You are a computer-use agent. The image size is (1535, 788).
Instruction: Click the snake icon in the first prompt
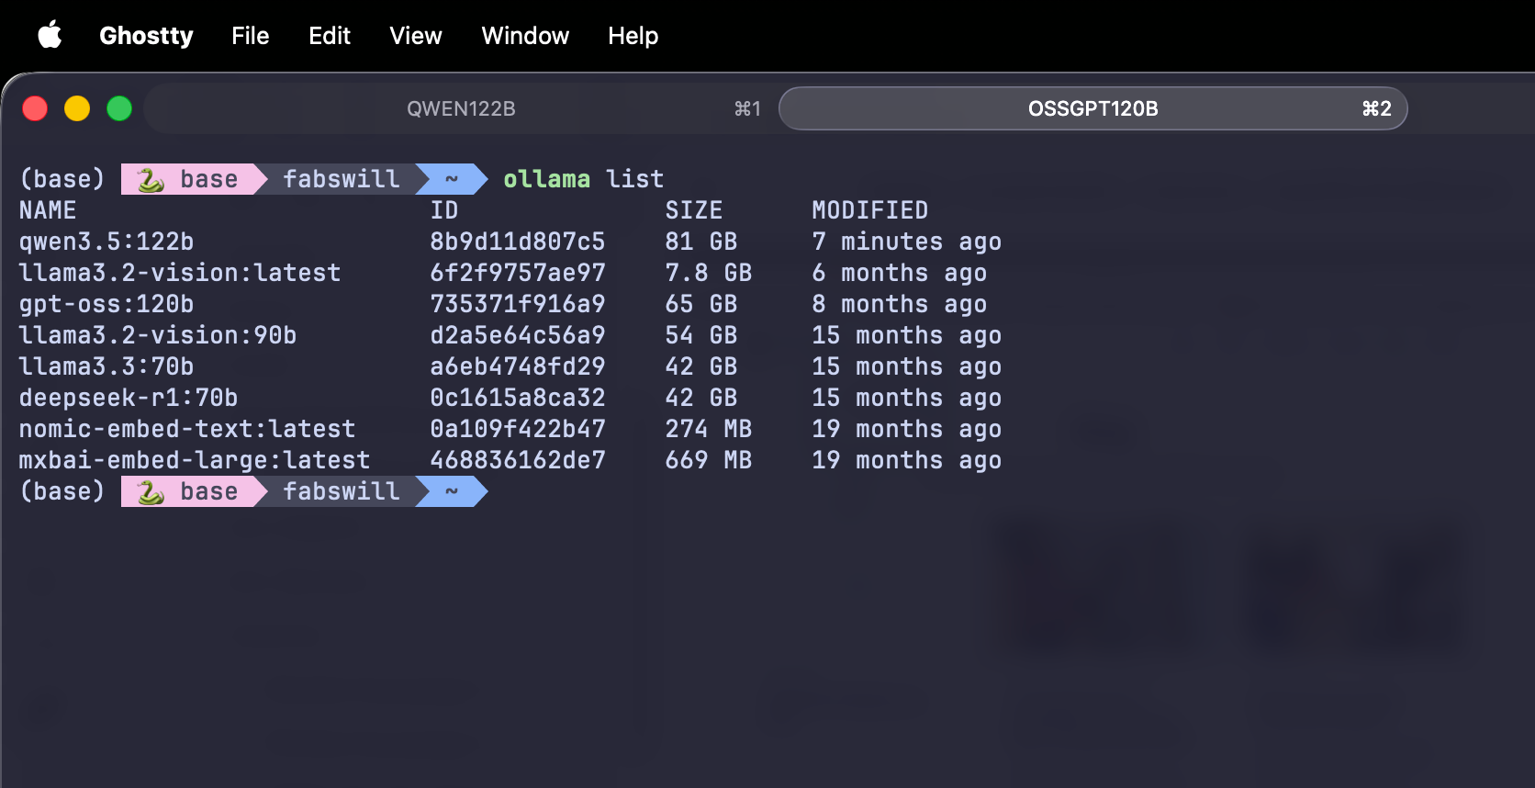tap(151, 179)
